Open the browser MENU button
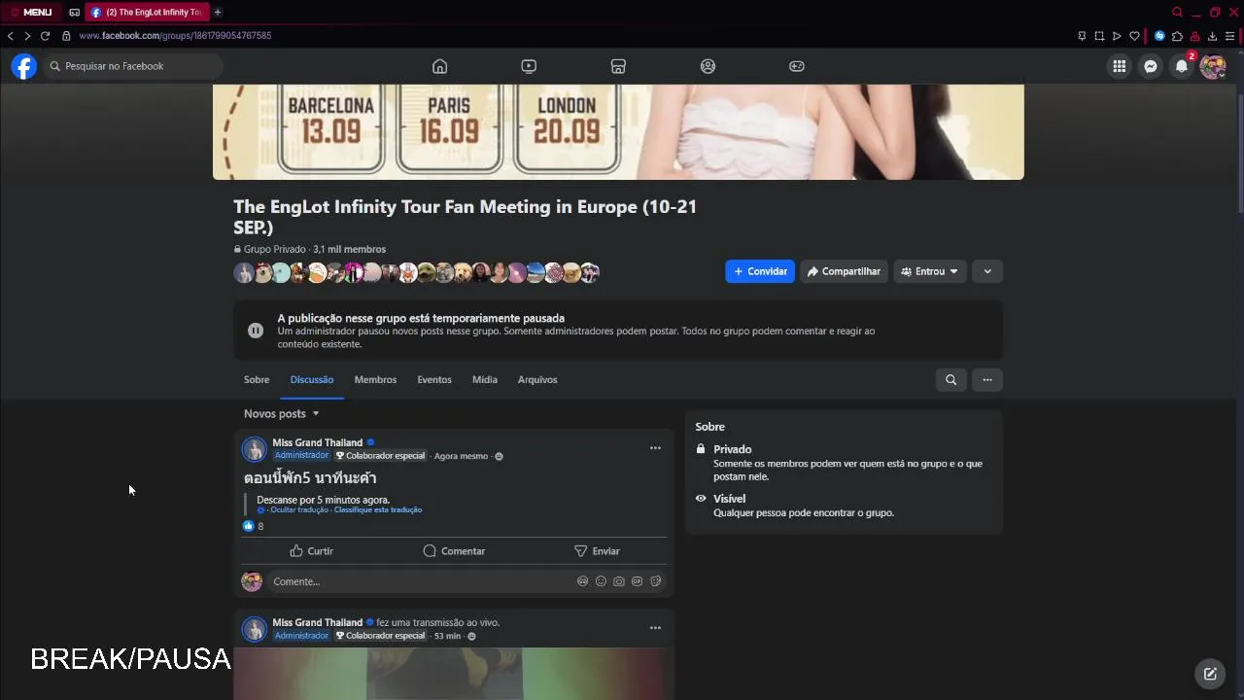 pos(31,12)
